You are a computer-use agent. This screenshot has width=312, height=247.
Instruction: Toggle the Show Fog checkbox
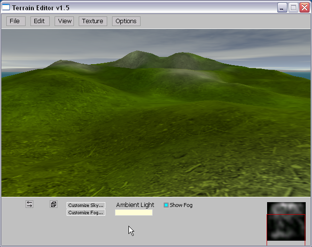(x=166, y=205)
